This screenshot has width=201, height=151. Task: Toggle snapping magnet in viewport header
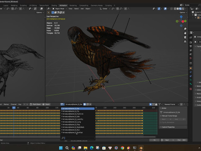click(x=118, y=9)
